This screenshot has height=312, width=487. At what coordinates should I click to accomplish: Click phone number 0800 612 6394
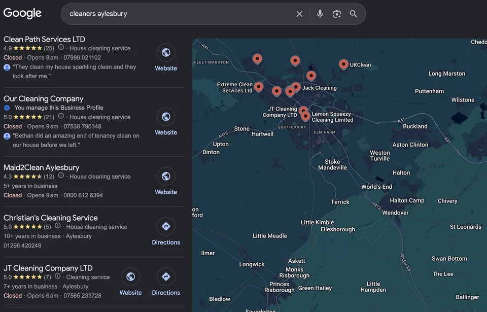[83, 195]
